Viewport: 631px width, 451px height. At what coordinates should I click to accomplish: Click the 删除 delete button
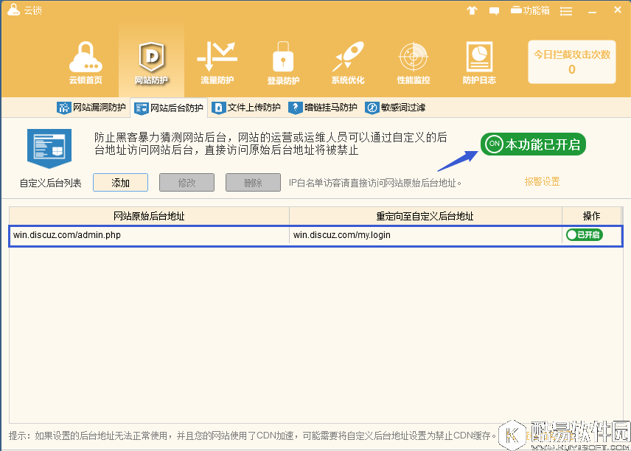pos(253,181)
